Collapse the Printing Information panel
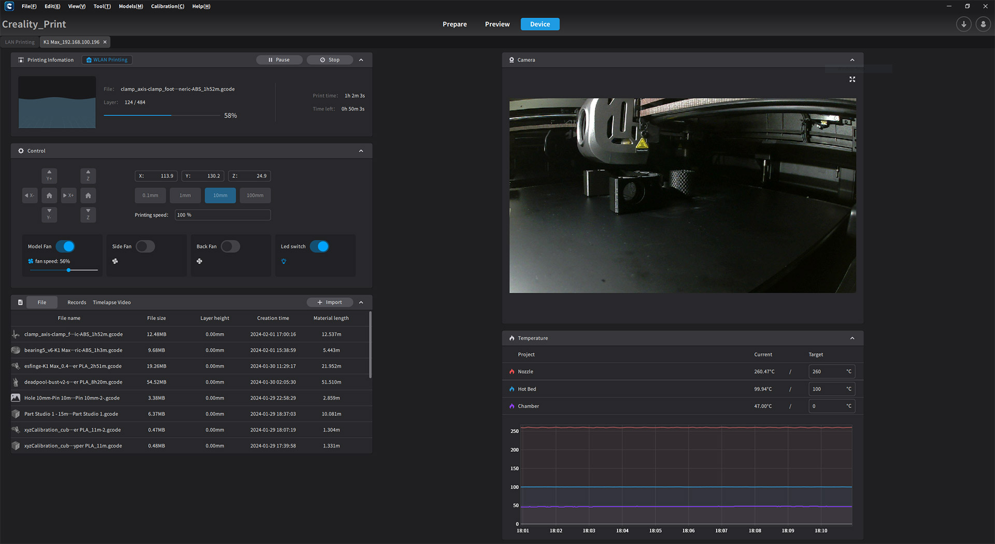Viewport: 995px width, 544px height. click(x=361, y=60)
